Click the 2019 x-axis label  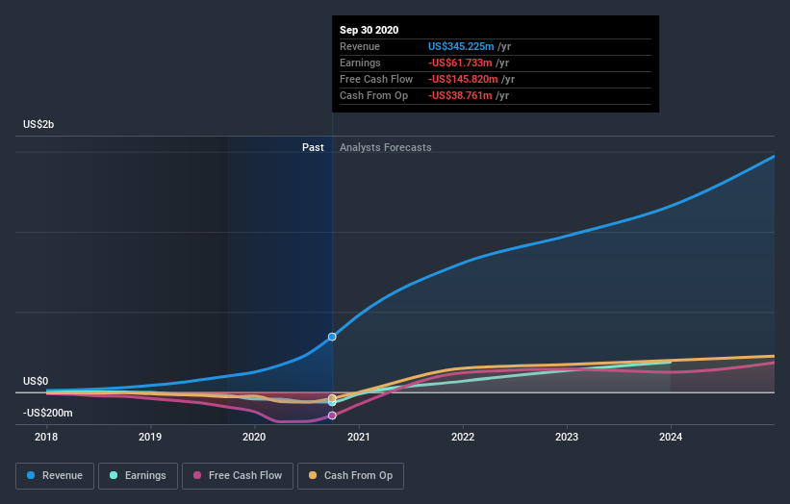[150, 437]
